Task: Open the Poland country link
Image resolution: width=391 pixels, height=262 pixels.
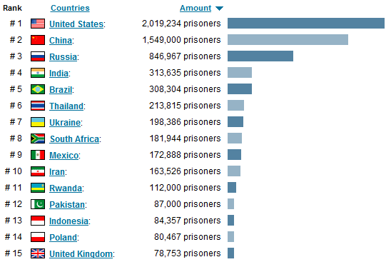Action: coord(63,238)
